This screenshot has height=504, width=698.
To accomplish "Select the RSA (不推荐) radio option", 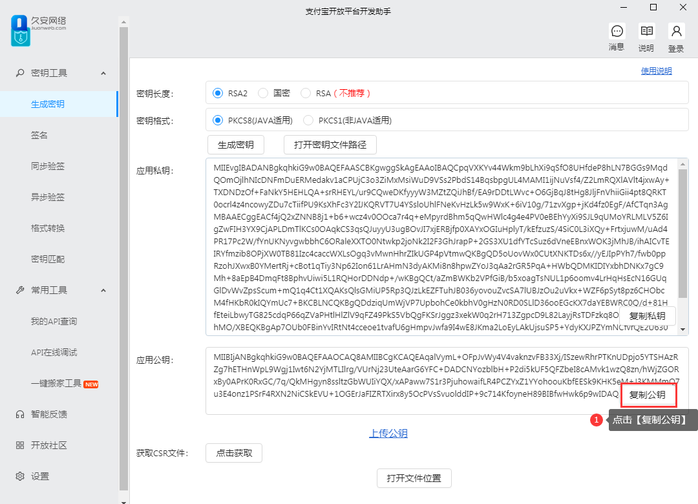I will (305, 93).
